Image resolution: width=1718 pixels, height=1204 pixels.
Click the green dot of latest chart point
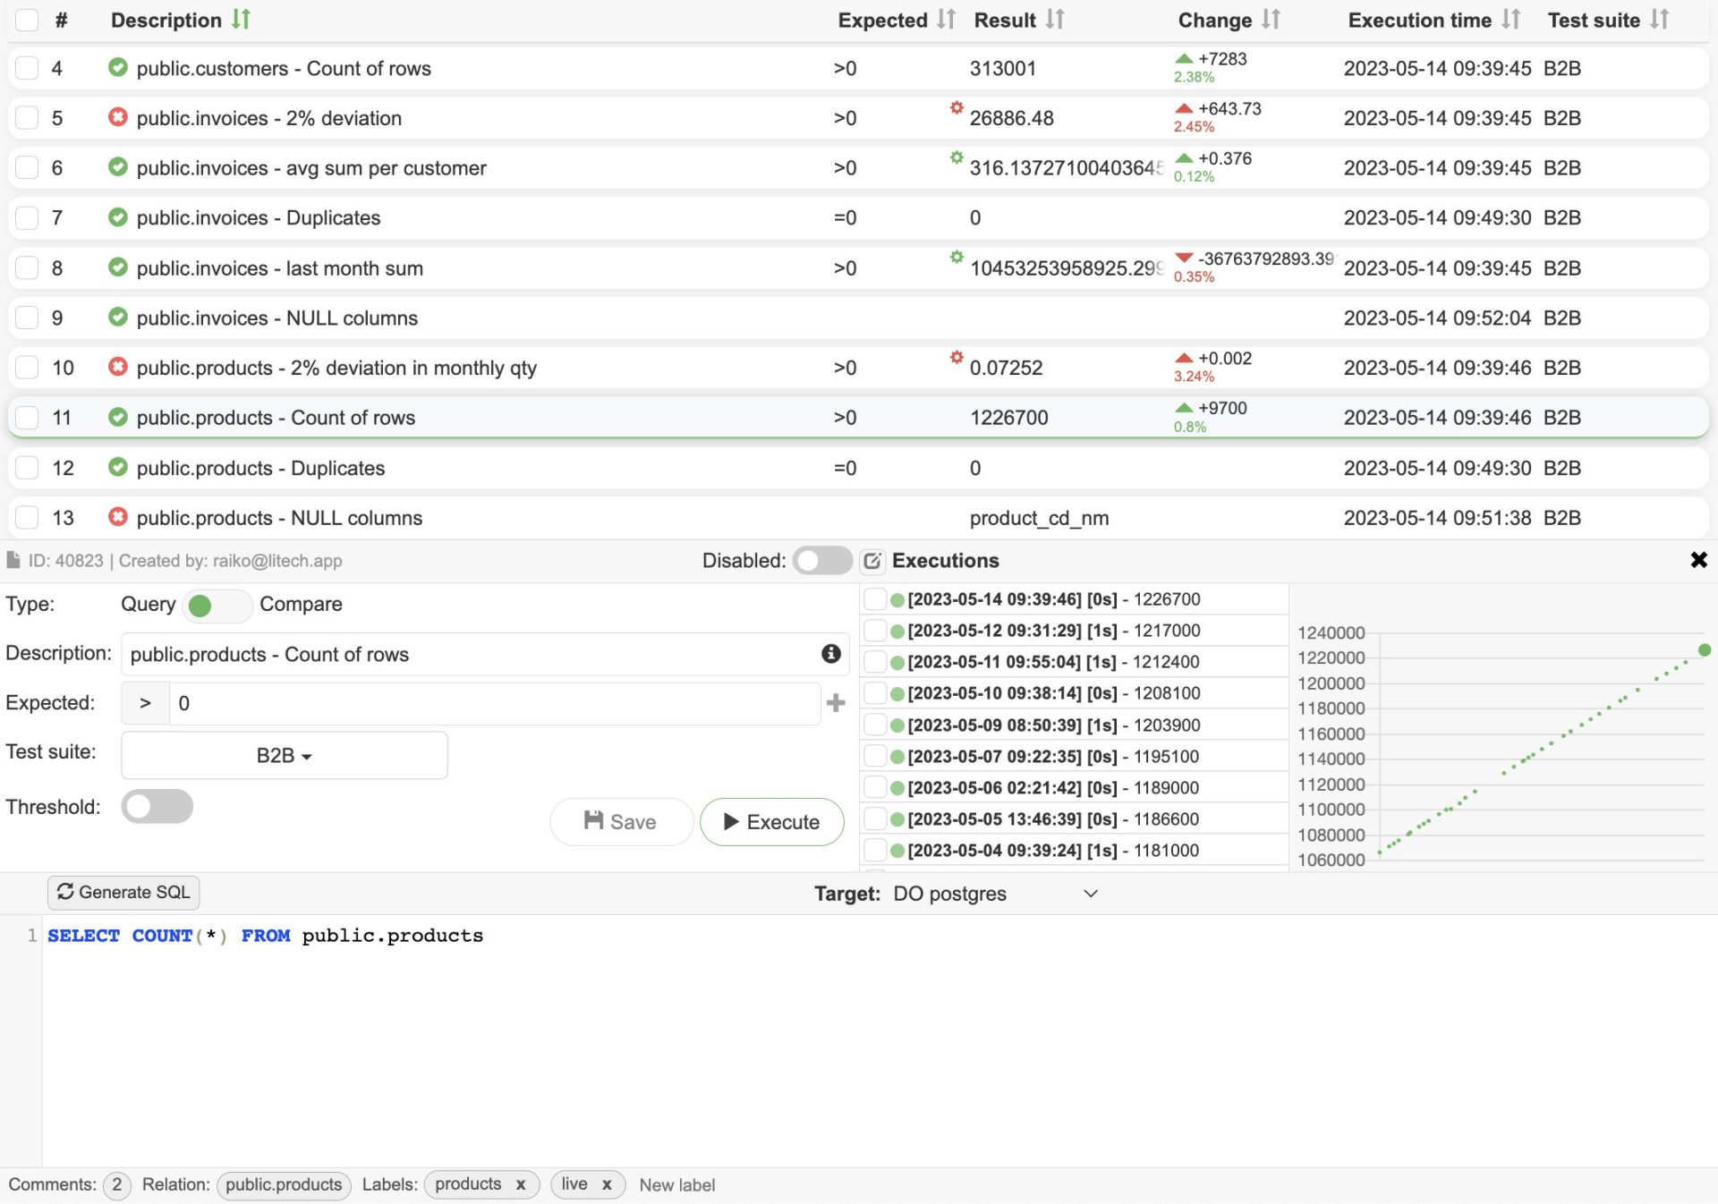point(1704,650)
